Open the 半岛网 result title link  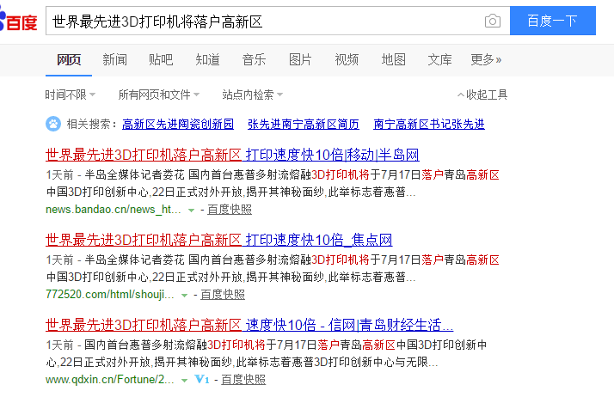click(x=232, y=155)
